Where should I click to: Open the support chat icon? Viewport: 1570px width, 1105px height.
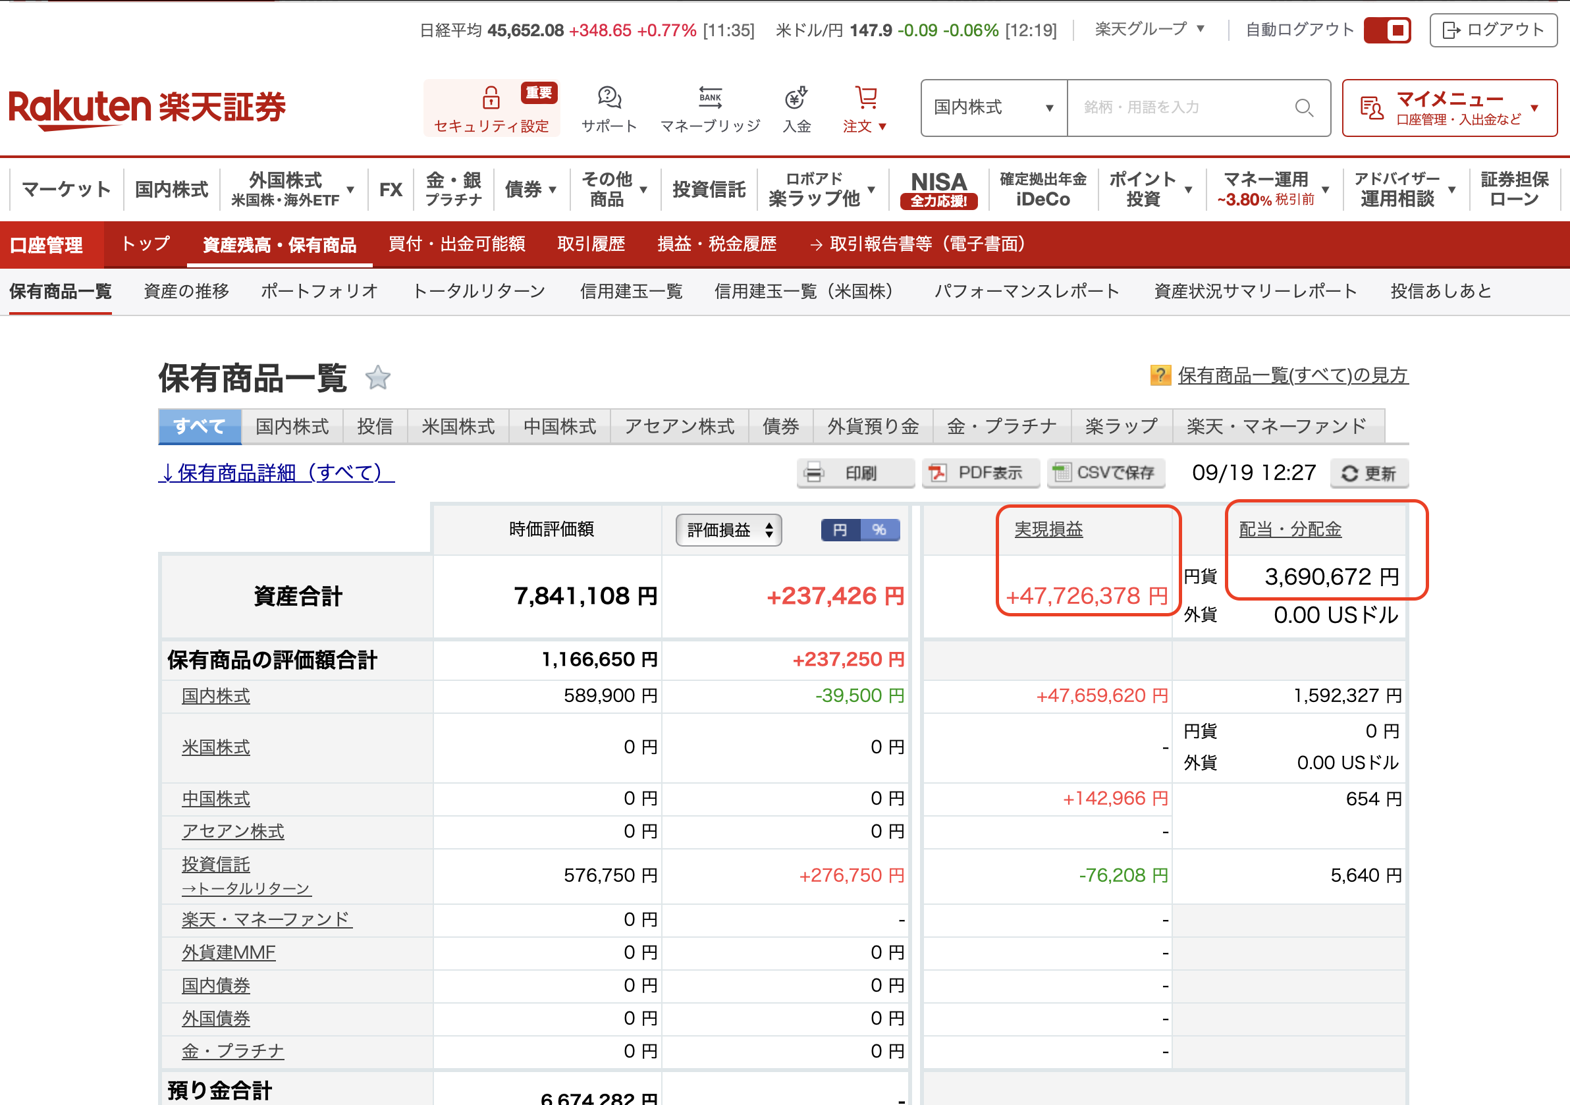tap(609, 97)
